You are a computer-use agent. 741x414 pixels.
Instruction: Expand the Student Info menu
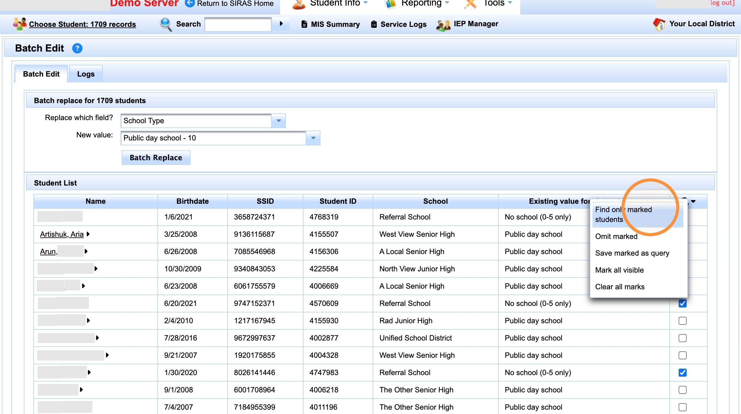366,3
